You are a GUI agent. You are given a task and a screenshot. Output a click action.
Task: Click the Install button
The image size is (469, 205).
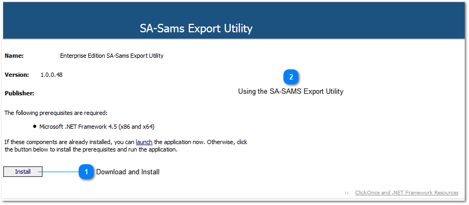point(23,172)
